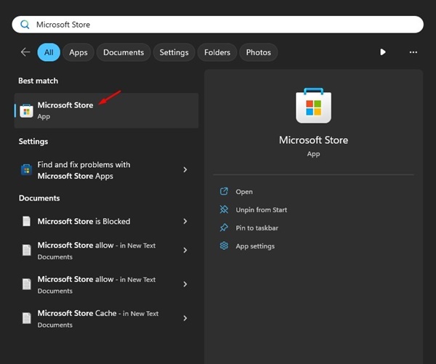Click the Pin to taskbar pin icon

pos(224,228)
